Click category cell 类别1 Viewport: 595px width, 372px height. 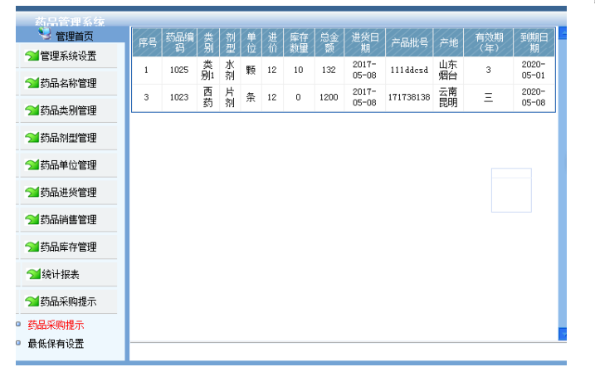[x=208, y=70]
